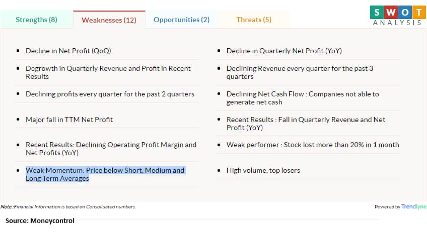Click the highlighted 'Weak Momentum' item
The height and width of the screenshot is (233, 427).
tap(105, 174)
